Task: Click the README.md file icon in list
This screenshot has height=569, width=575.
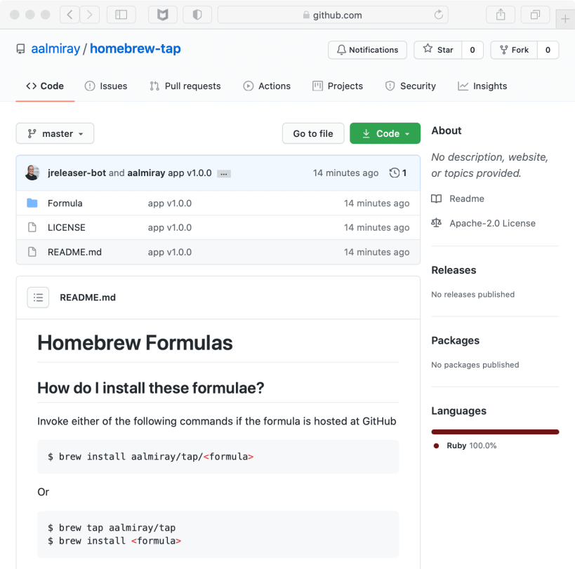Action: point(32,252)
